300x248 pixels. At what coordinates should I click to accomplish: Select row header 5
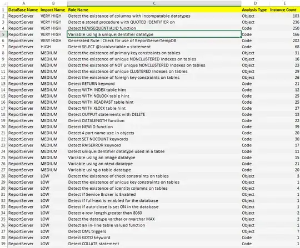[3, 34]
